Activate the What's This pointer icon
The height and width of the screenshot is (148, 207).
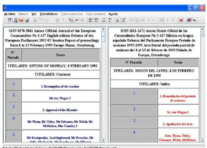click(x=194, y=20)
